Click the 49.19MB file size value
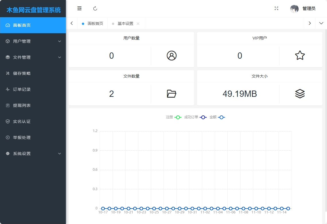 pyautogui.click(x=240, y=94)
